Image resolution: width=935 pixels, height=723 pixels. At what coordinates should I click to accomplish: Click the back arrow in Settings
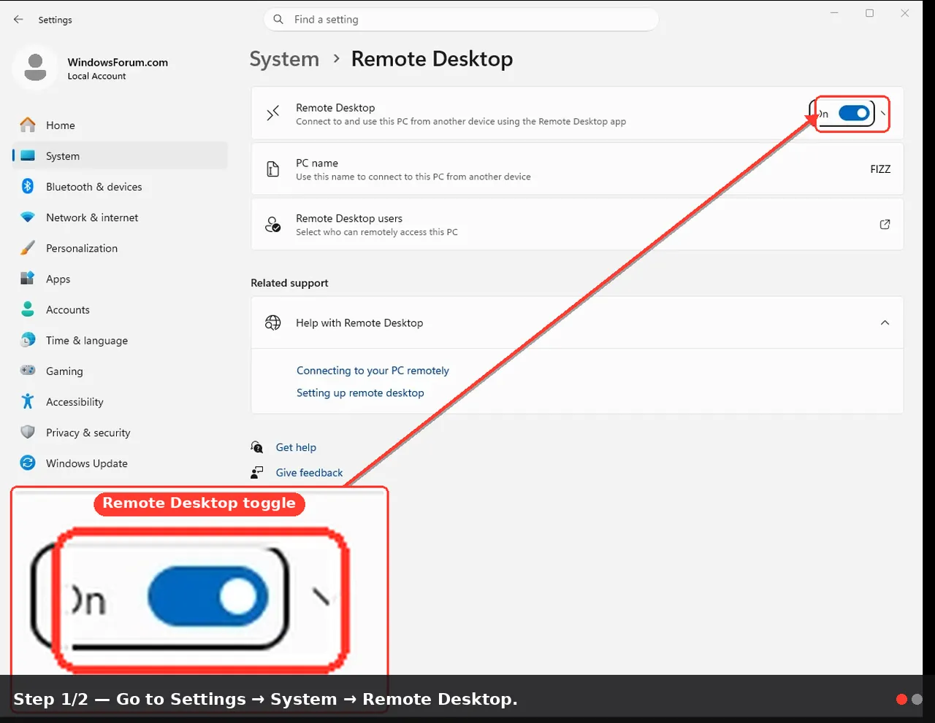(x=18, y=20)
